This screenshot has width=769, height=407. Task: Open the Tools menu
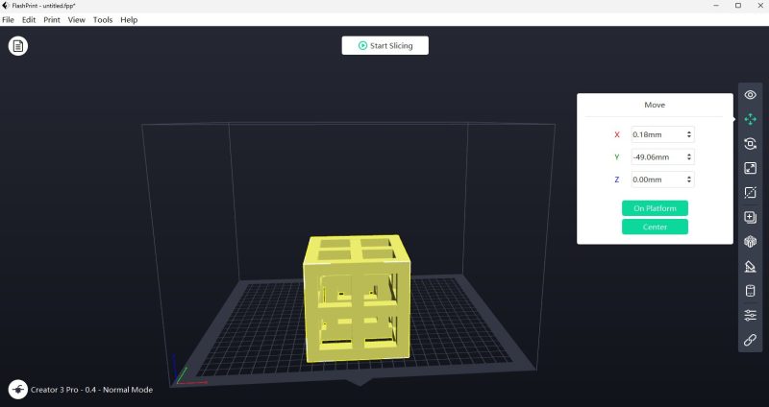[103, 20]
